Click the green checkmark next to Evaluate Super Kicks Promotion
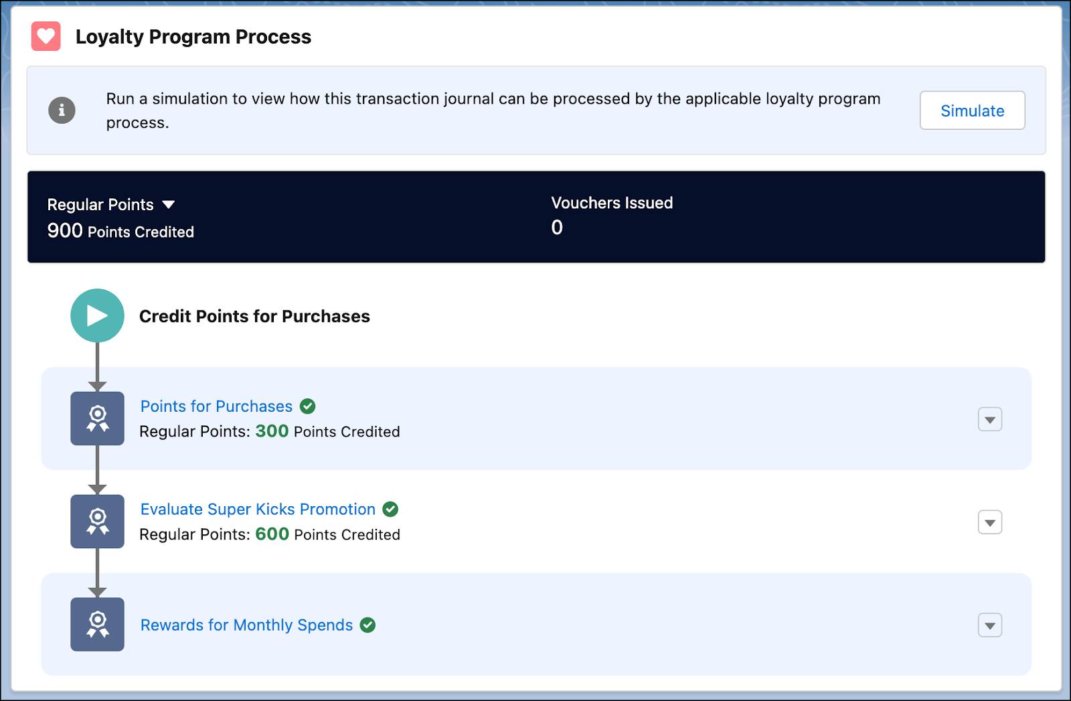This screenshot has width=1071, height=701. [x=392, y=509]
